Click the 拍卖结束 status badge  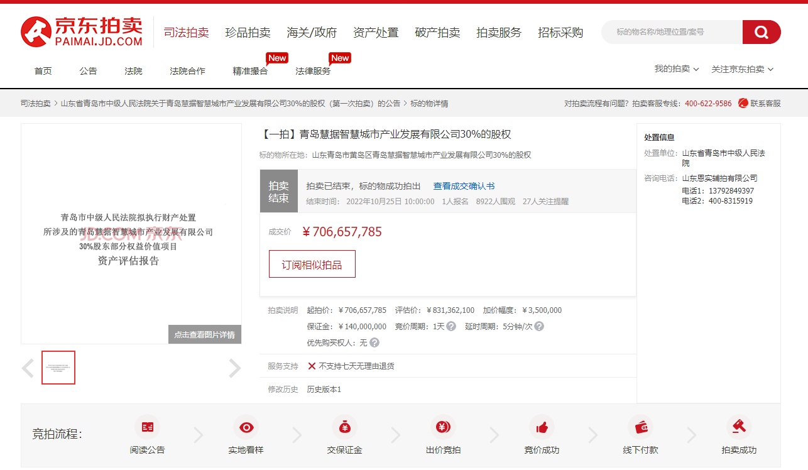(x=279, y=192)
